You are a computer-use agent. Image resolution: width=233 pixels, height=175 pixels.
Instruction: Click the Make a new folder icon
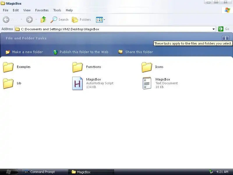(x=8, y=52)
